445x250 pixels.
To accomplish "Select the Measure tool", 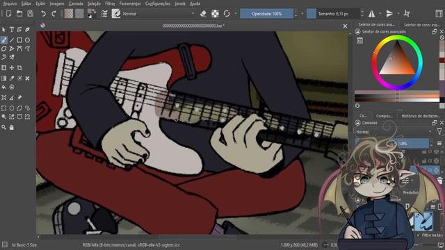I will (x=12, y=97).
